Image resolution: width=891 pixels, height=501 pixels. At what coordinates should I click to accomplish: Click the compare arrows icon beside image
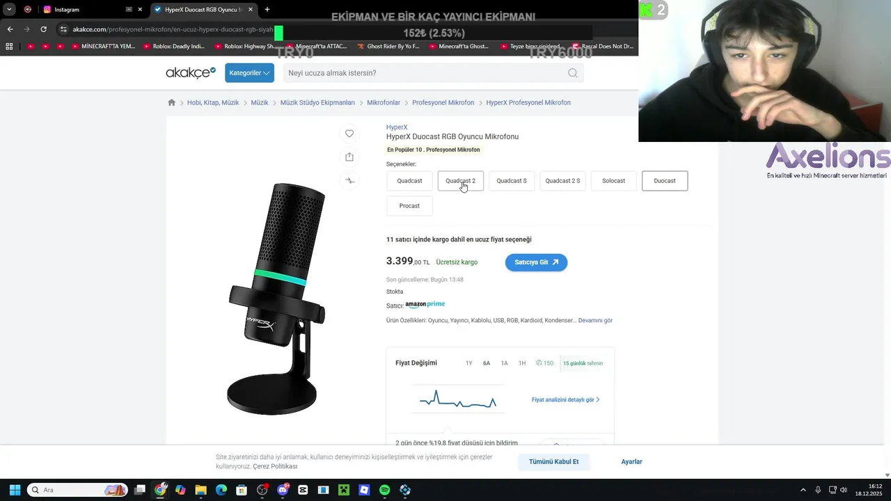tap(349, 181)
